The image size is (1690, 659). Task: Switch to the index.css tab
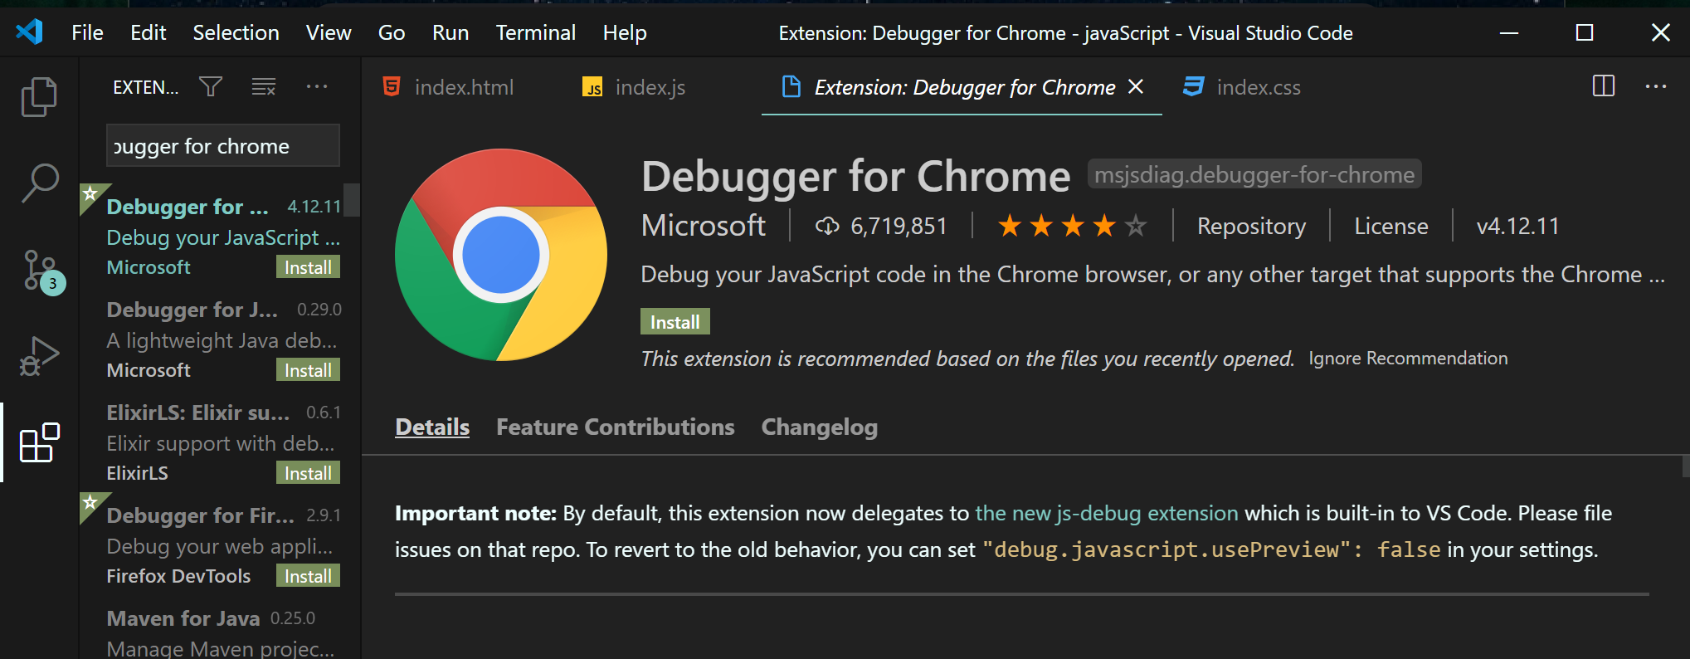(1243, 86)
